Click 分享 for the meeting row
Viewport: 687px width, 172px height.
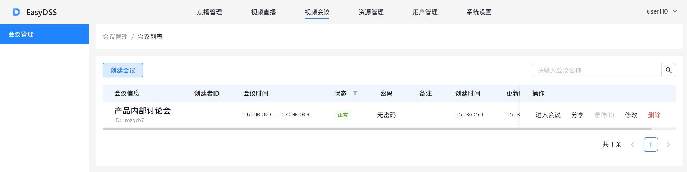577,115
